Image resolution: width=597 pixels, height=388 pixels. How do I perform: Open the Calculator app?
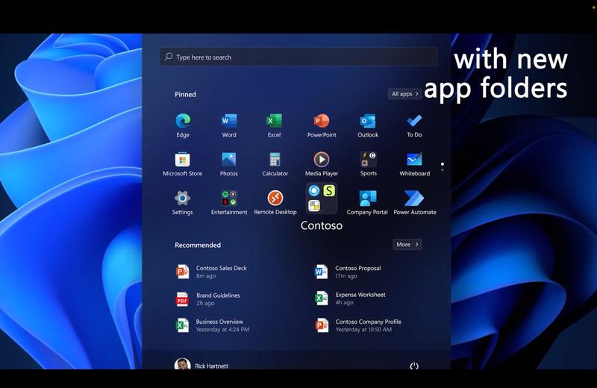[275, 164]
